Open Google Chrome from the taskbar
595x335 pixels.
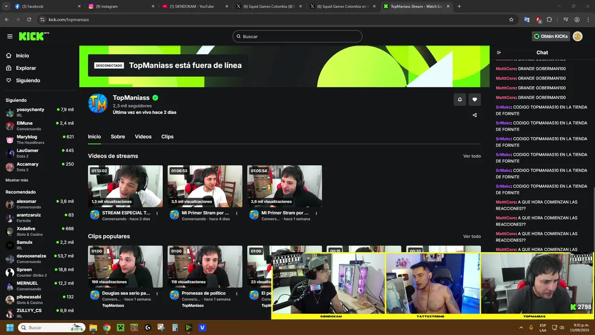pos(107,328)
